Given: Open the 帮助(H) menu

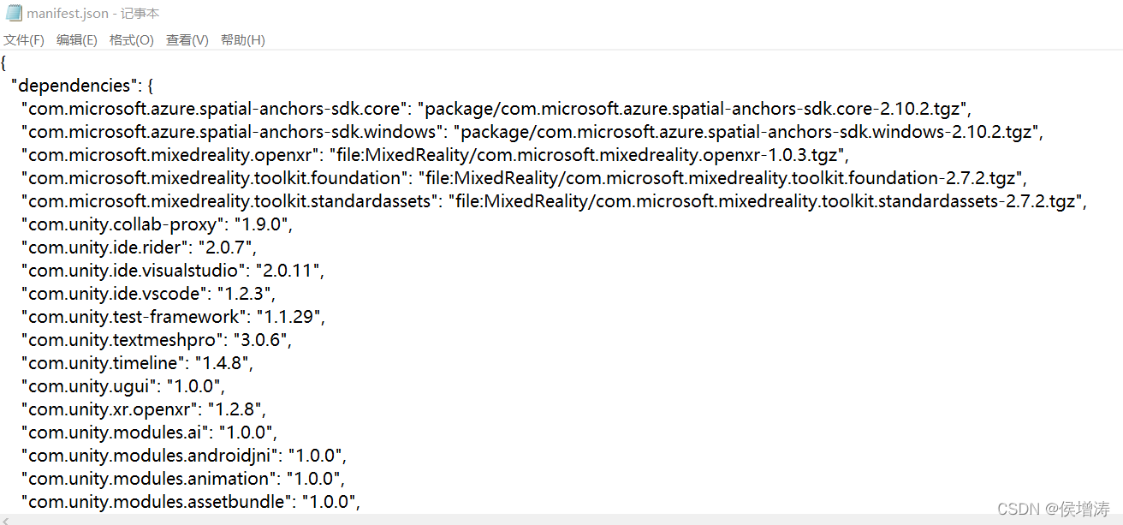Looking at the screenshot, I should click(243, 40).
